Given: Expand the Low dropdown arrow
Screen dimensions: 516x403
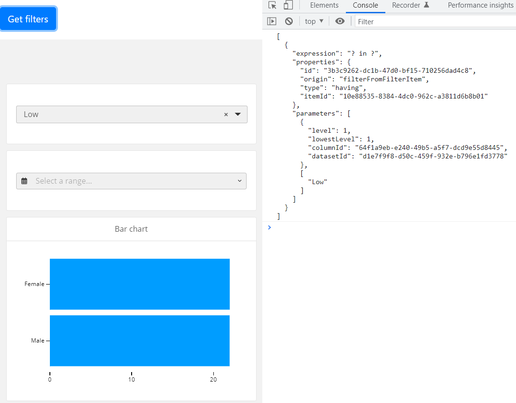Looking at the screenshot, I should pos(238,114).
